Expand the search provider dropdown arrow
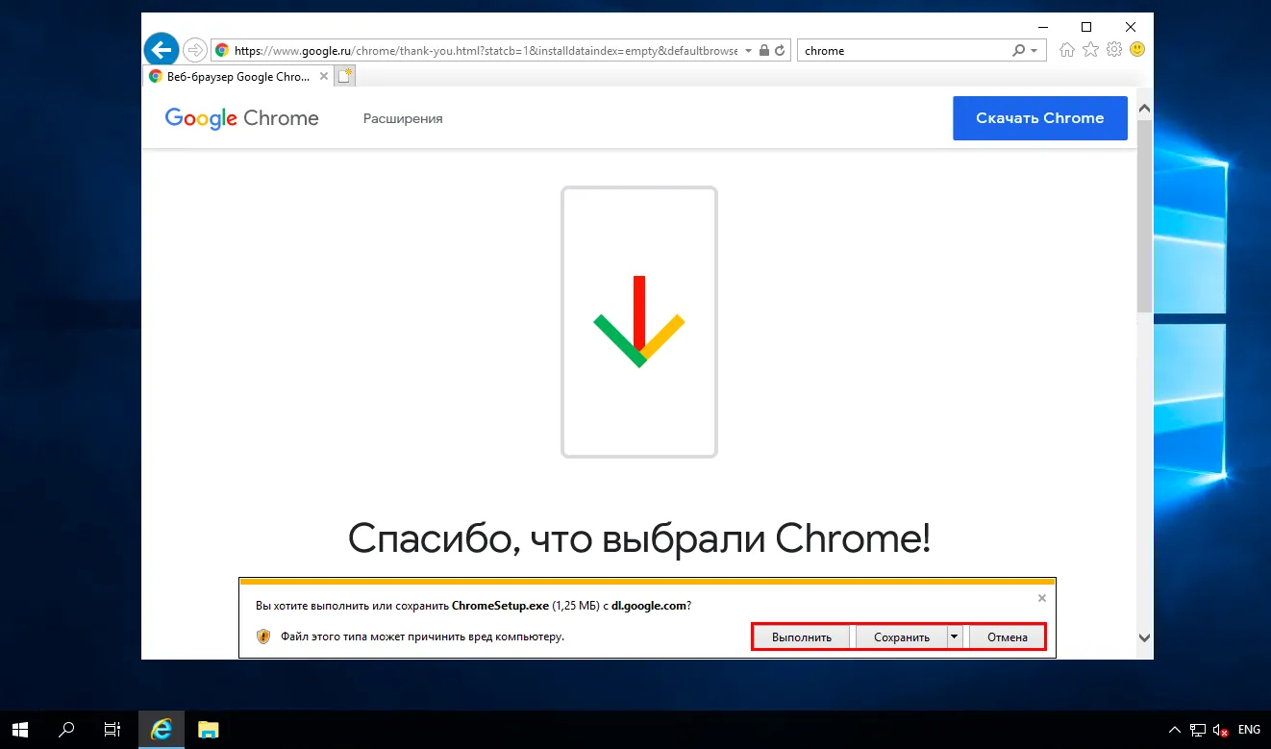This screenshot has width=1271, height=749. (x=1034, y=50)
